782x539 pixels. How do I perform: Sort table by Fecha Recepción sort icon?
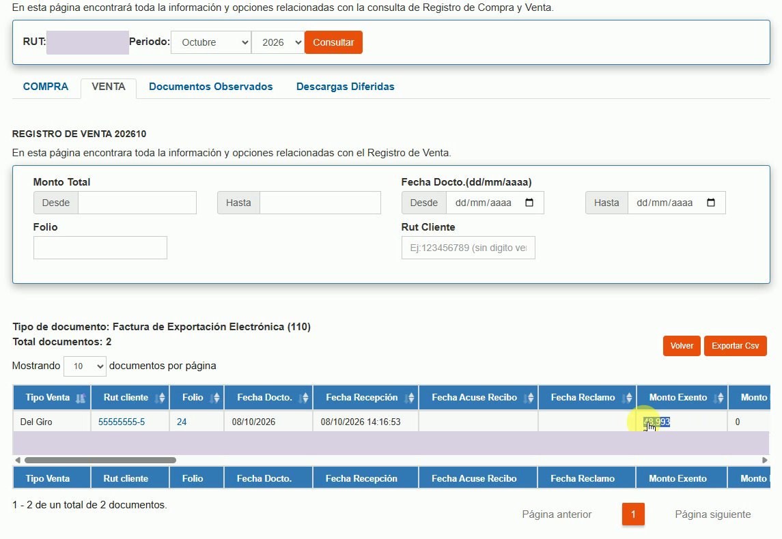click(x=410, y=398)
